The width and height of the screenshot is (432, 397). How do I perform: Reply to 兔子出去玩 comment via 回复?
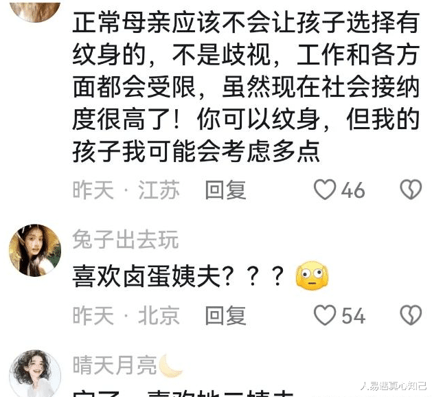click(226, 315)
